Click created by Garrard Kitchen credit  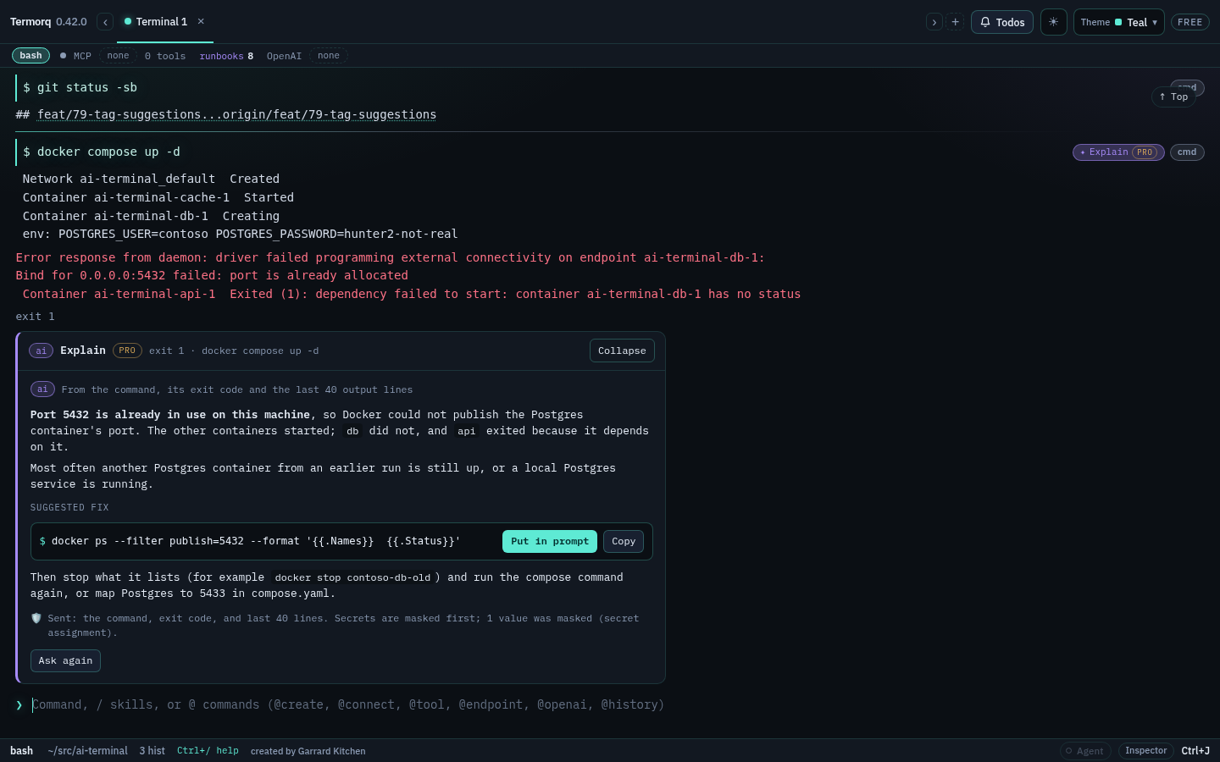point(308,751)
